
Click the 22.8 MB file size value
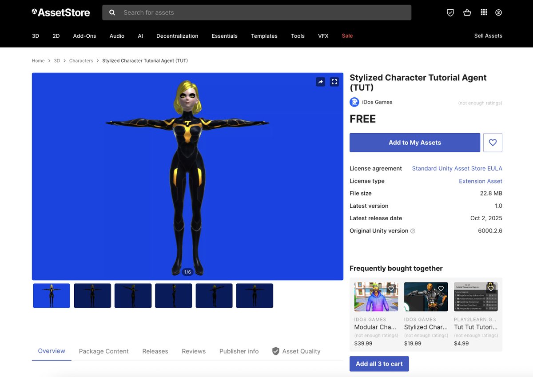[x=491, y=194]
